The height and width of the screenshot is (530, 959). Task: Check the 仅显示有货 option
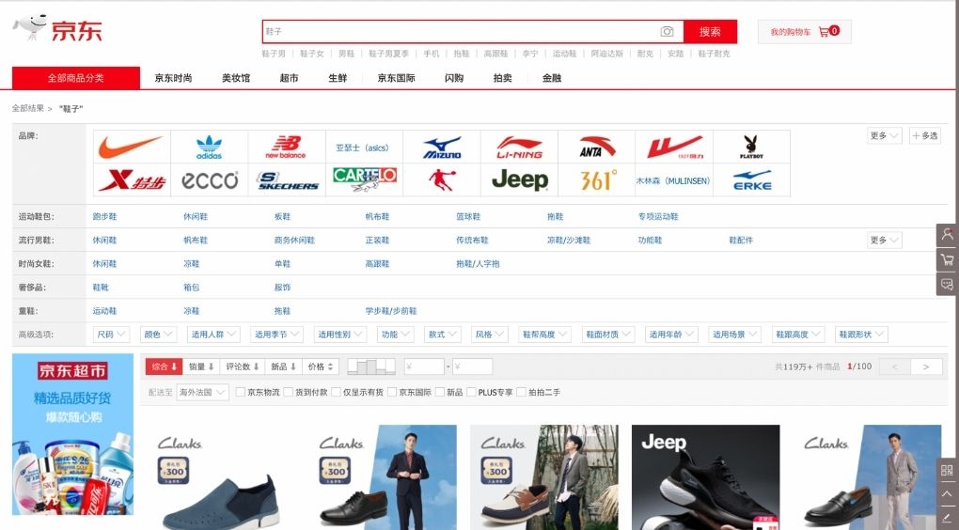336,393
